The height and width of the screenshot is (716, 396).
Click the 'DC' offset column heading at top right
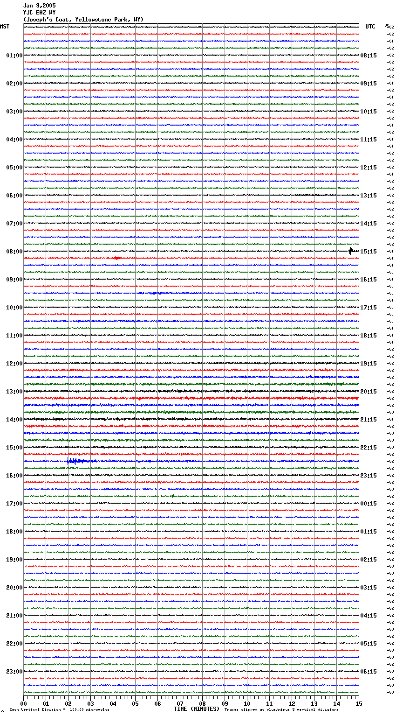387,25
